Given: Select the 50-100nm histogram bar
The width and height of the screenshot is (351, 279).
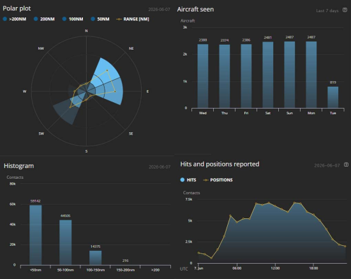Looking at the screenshot, I should click(x=65, y=243).
